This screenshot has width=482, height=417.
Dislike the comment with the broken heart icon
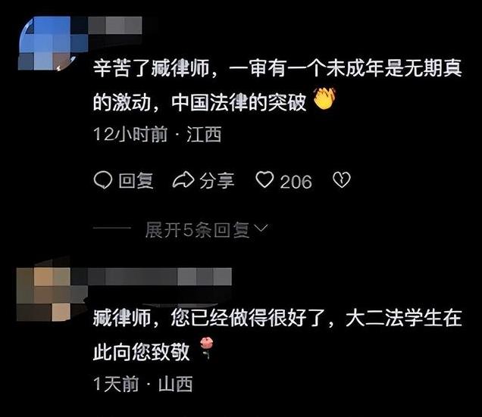click(342, 179)
